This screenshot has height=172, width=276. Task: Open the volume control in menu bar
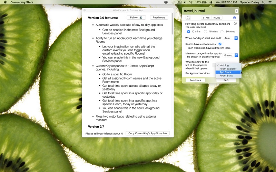[x=185, y=2]
